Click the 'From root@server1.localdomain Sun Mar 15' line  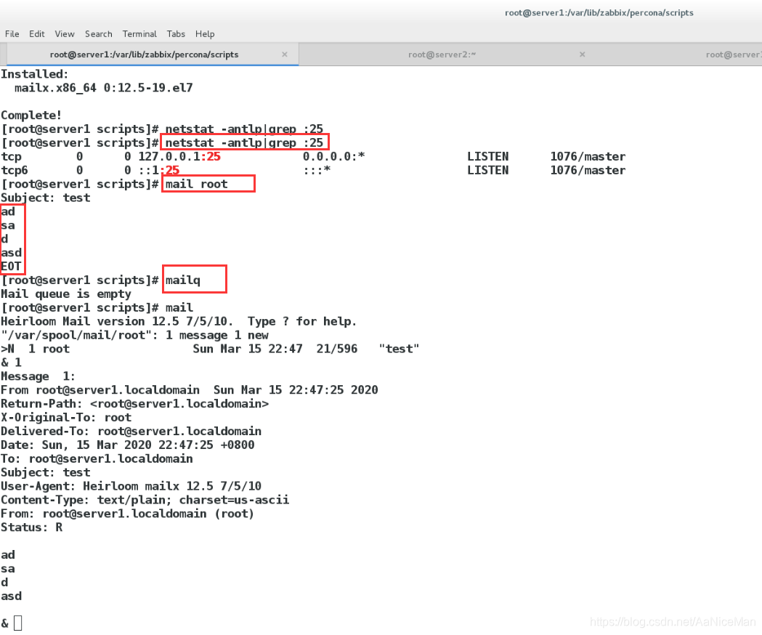pyautogui.click(x=190, y=390)
